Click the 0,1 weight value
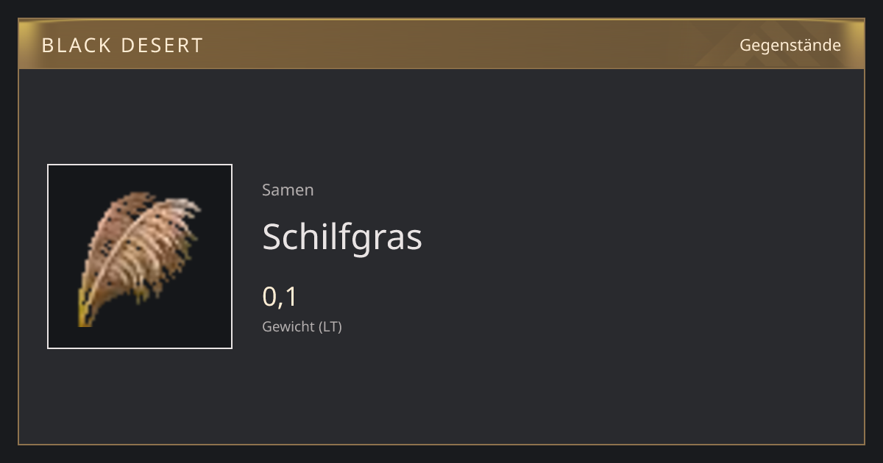The width and height of the screenshot is (883, 463). click(x=280, y=296)
